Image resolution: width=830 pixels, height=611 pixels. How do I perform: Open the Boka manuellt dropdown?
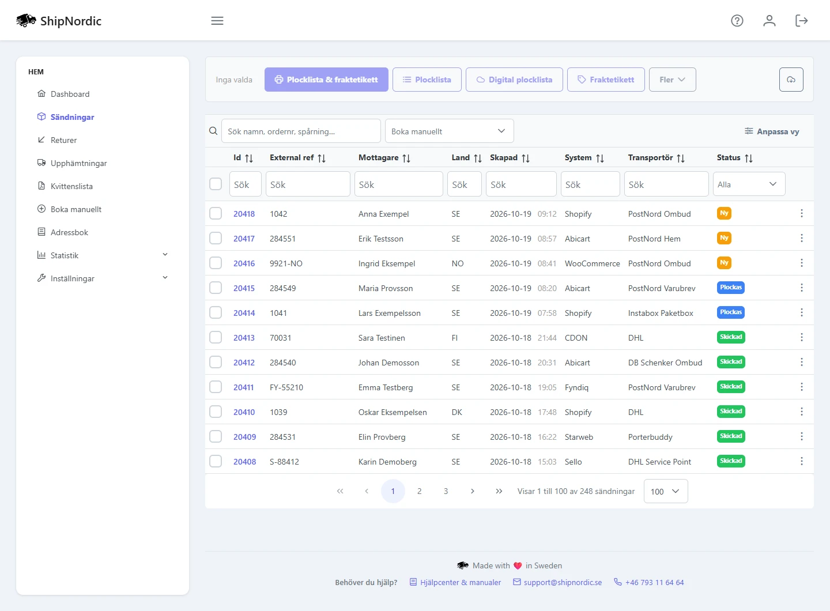click(450, 131)
